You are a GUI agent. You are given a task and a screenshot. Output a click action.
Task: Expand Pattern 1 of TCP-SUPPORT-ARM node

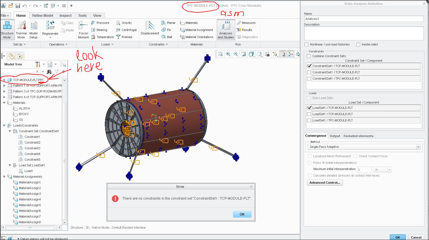pyautogui.click(x=4, y=86)
